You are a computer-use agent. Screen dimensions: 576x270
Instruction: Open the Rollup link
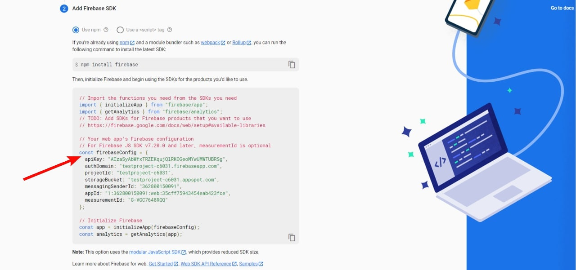[x=239, y=43]
